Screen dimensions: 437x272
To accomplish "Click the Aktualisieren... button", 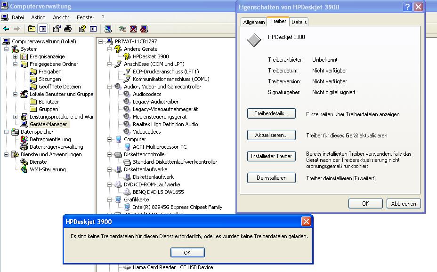I will pyautogui.click(x=271, y=135).
